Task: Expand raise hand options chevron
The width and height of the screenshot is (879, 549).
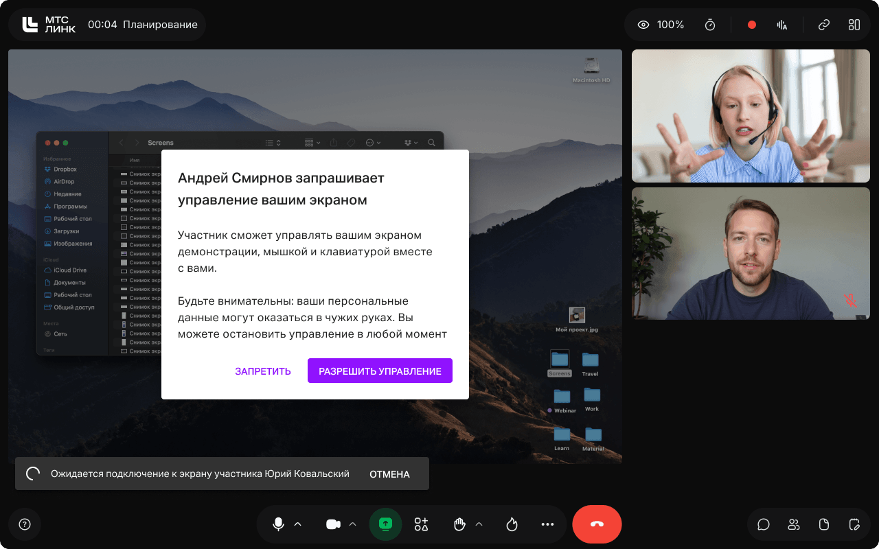Action: [479, 524]
